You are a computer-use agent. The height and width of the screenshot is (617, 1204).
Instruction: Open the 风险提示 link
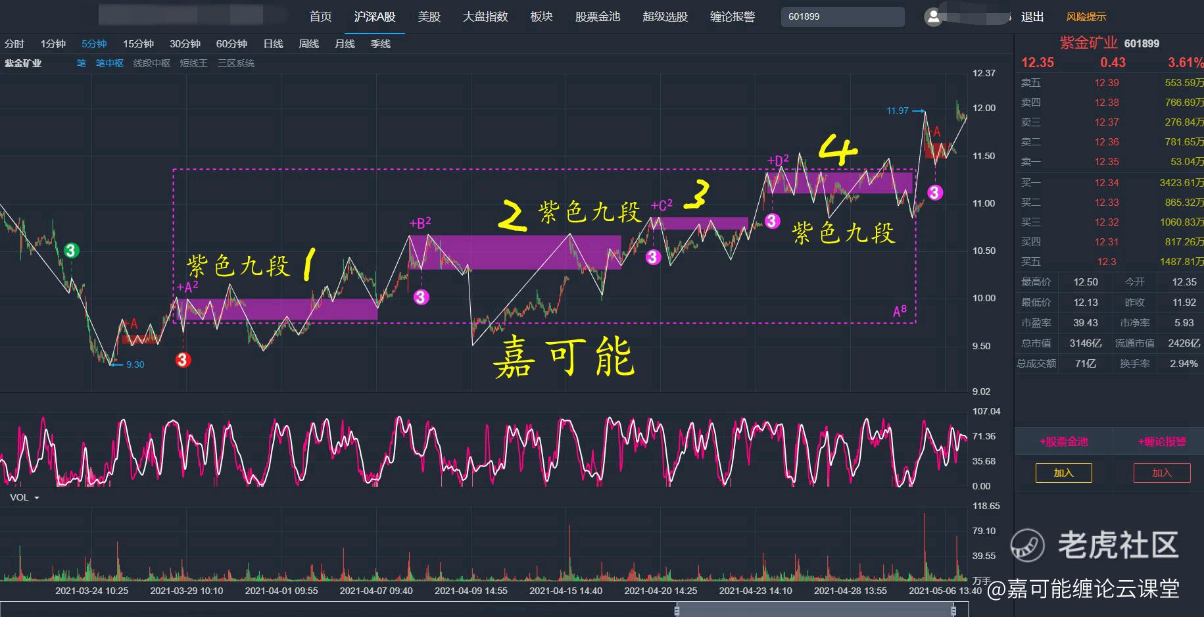click(1086, 17)
